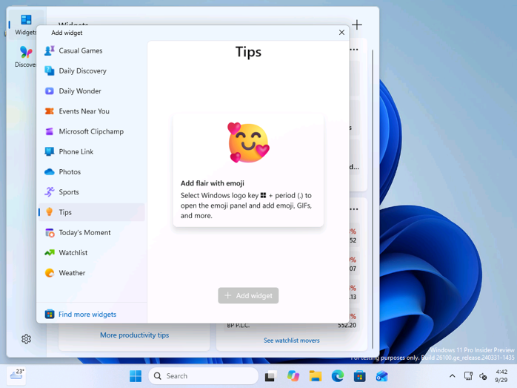Image resolution: width=517 pixels, height=388 pixels.
Task: Click the Photos cloud icon
Action: pyautogui.click(x=50, y=171)
